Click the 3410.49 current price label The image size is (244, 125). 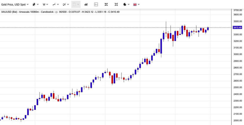click(237, 27)
